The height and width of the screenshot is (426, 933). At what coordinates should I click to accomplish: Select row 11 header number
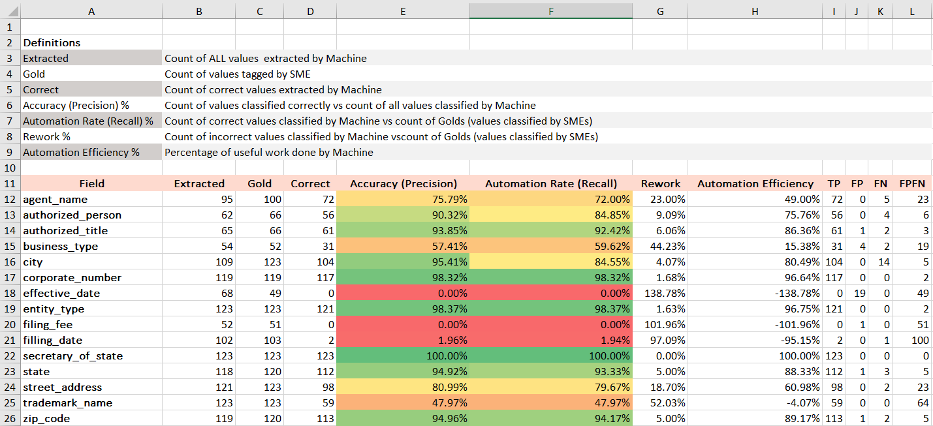coord(10,183)
